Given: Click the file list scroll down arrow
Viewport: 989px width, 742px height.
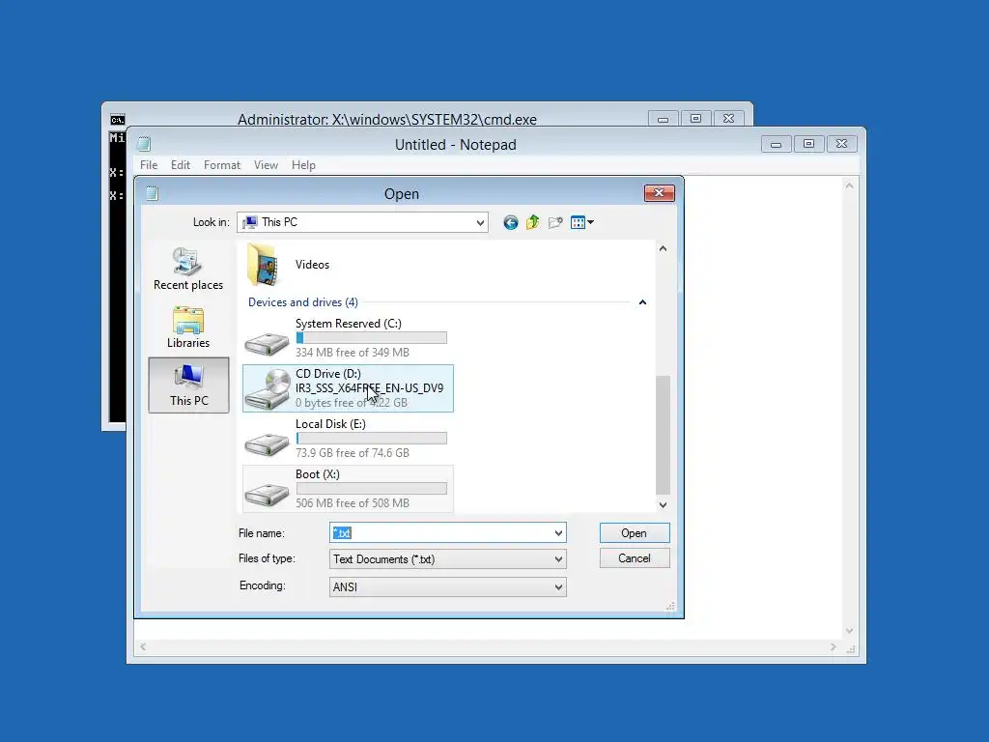Looking at the screenshot, I should (663, 504).
